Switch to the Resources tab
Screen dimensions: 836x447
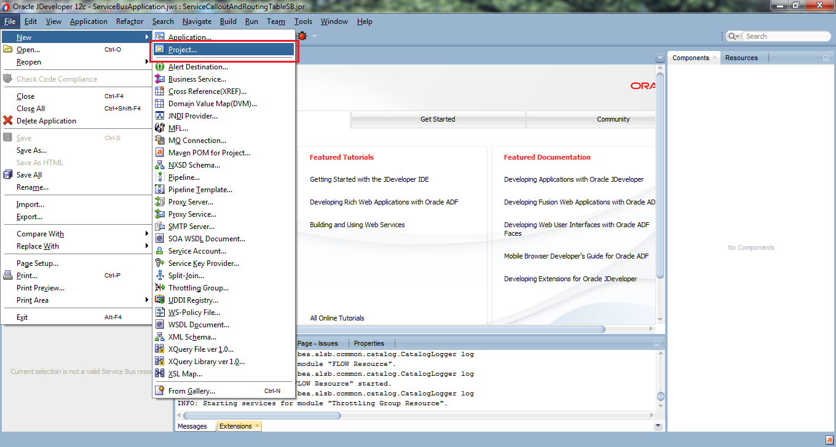point(743,57)
